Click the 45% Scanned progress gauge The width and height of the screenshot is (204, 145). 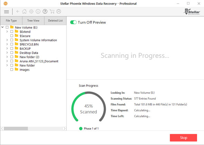tap(89, 106)
